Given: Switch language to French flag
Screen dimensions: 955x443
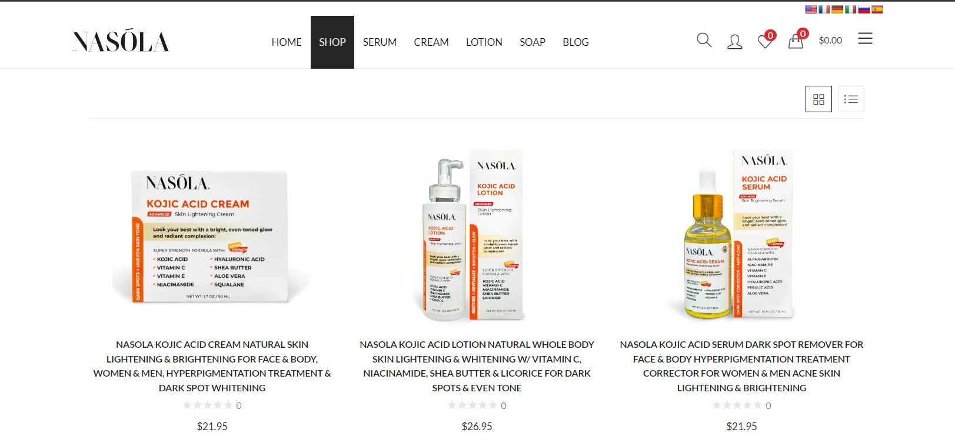Looking at the screenshot, I should (x=824, y=9).
